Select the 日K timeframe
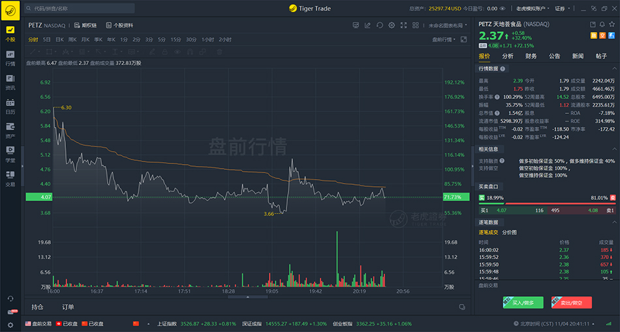This screenshot has width=620, height=332. tap(59, 40)
